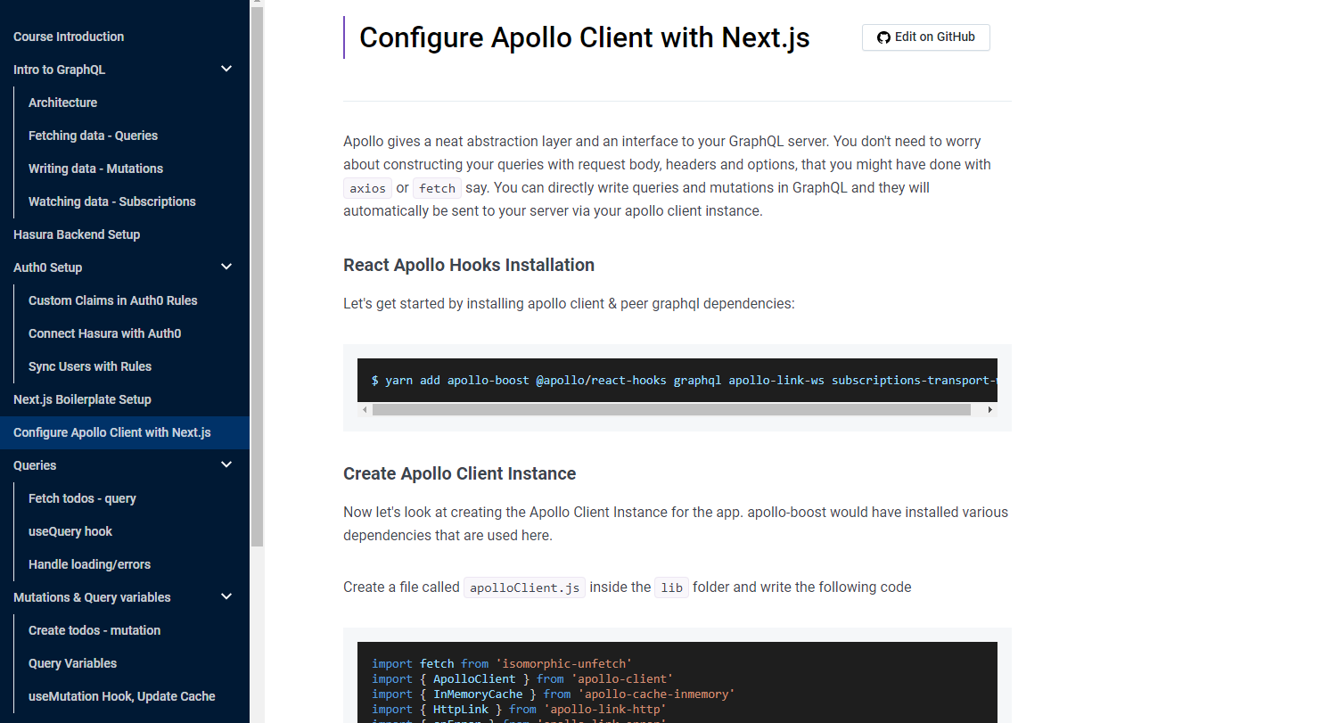Click the inline code 'apolloClient.js'

(x=525, y=587)
